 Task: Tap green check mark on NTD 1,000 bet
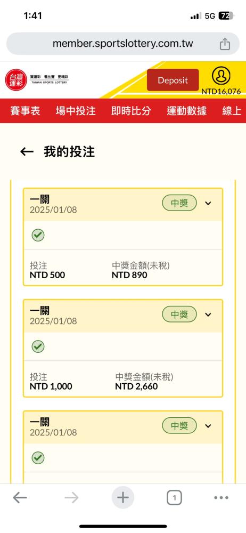(38, 346)
